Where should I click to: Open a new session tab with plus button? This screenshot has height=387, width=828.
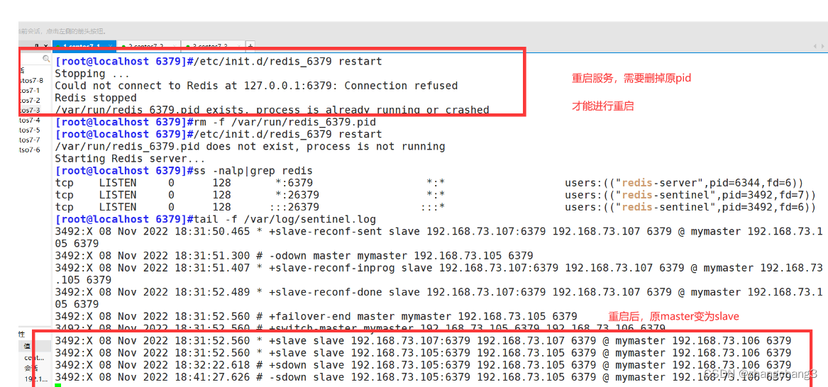click(x=250, y=46)
